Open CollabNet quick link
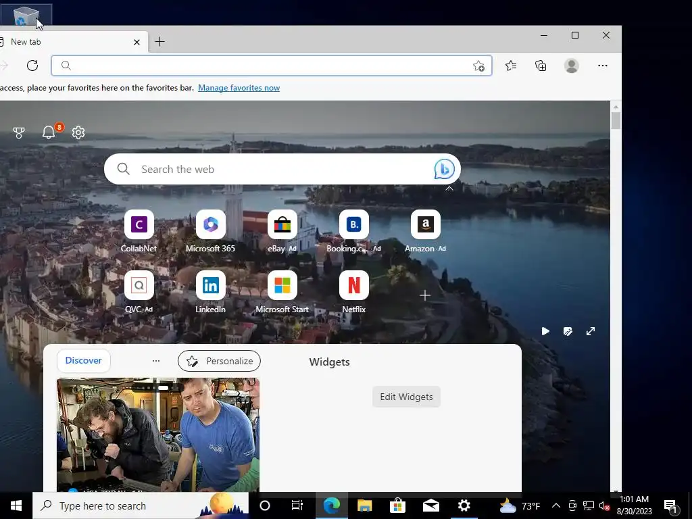The width and height of the screenshot is (692, 519). [139, 231]
